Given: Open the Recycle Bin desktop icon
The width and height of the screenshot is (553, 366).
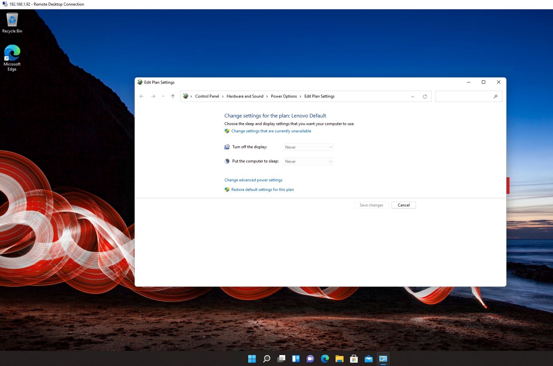Looking at the screenshot, I should 12,23.
